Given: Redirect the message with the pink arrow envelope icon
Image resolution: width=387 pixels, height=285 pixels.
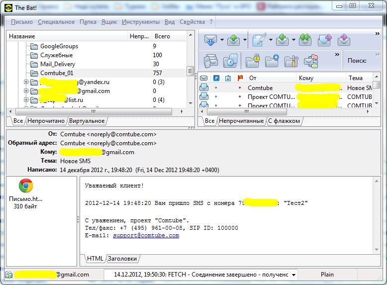Looking at the screenshot, I should [344, 40].
